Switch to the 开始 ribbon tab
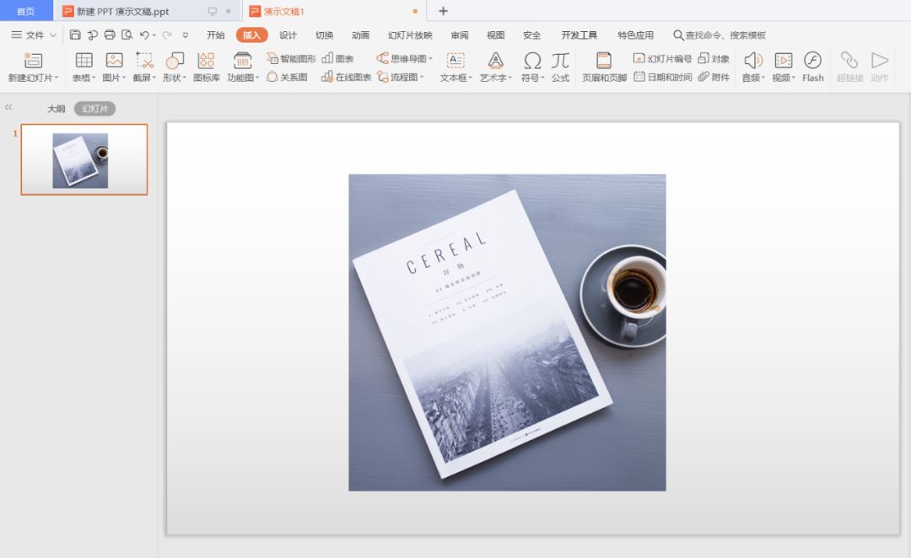Viewport: 911px width, 558px height. click(216, 35)
